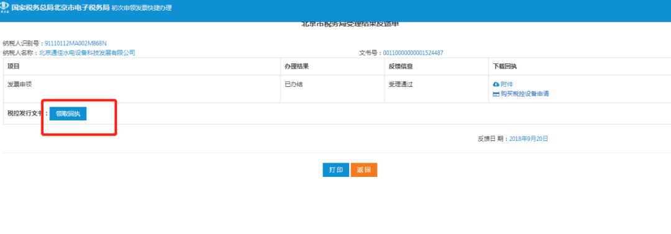Click the card icon beside 购买税控设备申请
Image resolution: width=671 pixels, height=234 pixels.
496,94
